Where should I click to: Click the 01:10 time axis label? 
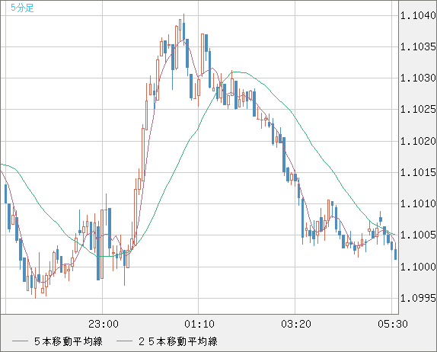(x=199, y=324)
